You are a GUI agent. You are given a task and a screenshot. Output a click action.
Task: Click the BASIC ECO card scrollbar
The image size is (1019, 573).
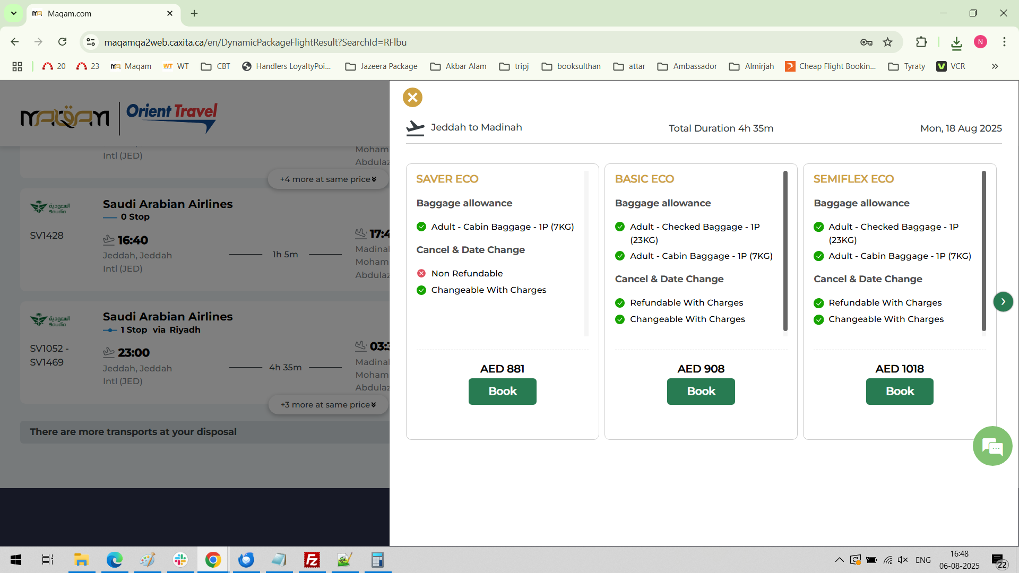(785, 249)
